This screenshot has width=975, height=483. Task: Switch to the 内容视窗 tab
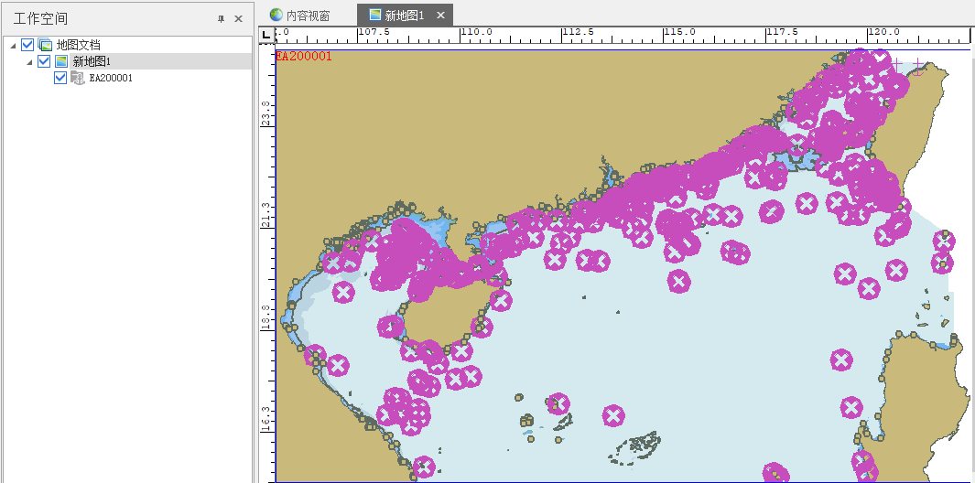point(308,16)
